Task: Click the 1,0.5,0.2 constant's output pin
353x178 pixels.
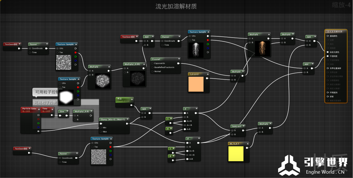Action: (x=207, y=78)
